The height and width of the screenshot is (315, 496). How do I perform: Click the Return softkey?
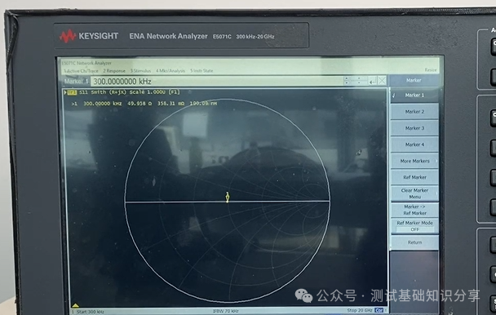414,242
